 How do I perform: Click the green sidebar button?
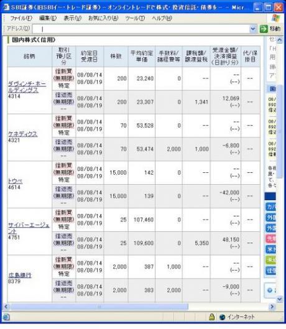(270, 260)
